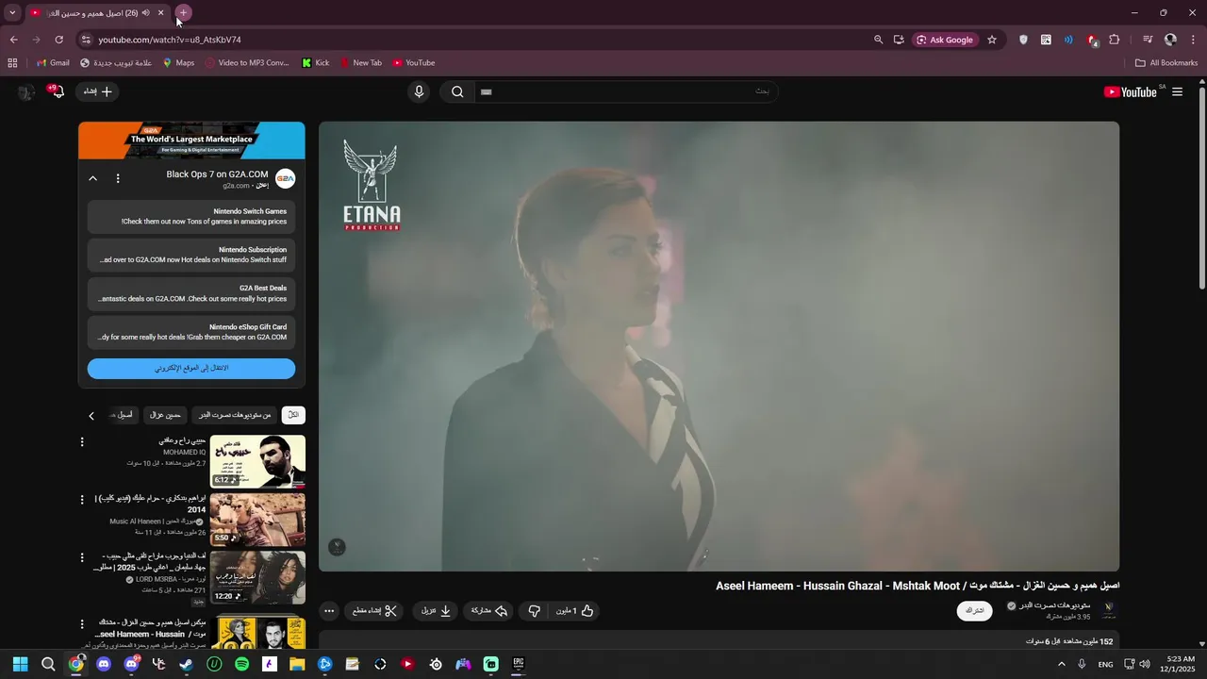
Task: Create a clip with scissors button
Action: click(x=375, y=611)
